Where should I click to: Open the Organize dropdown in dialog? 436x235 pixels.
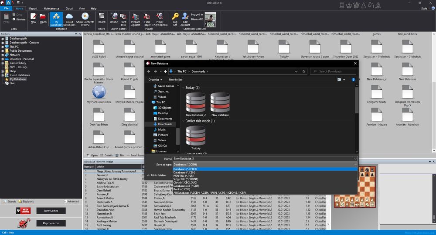(155, 80)
